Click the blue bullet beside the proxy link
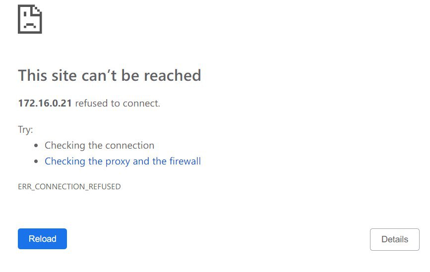The height and width of the screenshot is (272, 430). pos(36,162)
